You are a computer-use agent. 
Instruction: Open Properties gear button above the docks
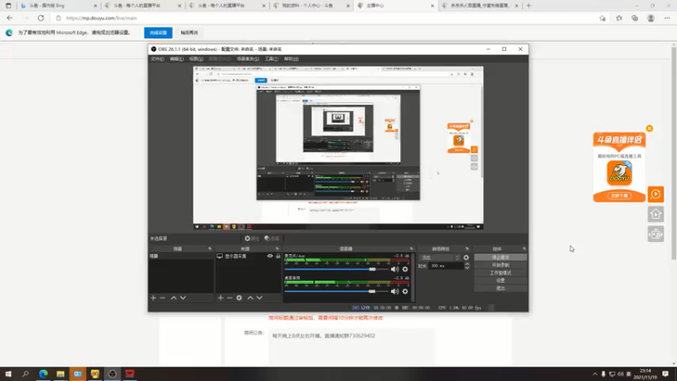[251, 239]
